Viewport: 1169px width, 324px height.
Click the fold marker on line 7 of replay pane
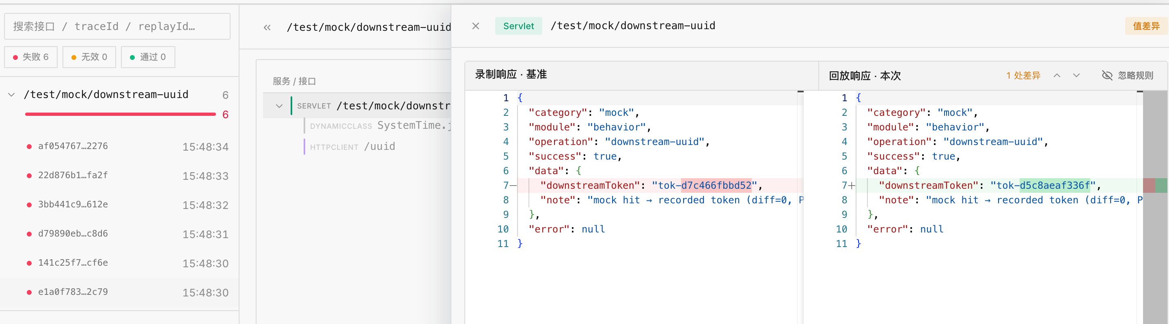tap(852, 185)
